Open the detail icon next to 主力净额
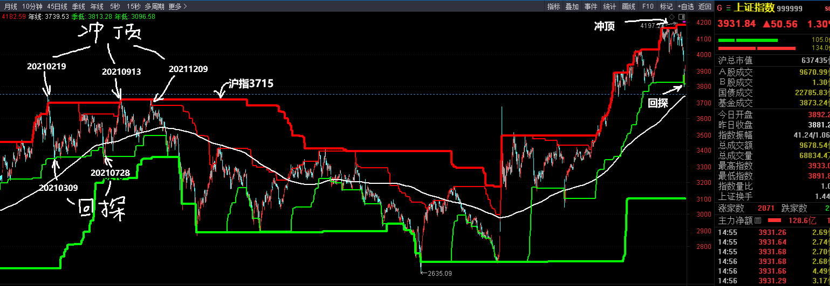The image size is (830, 286). tap(758, 220)
